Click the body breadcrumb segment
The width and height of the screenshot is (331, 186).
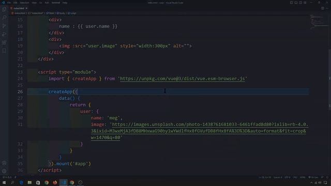tap(61, 13)
